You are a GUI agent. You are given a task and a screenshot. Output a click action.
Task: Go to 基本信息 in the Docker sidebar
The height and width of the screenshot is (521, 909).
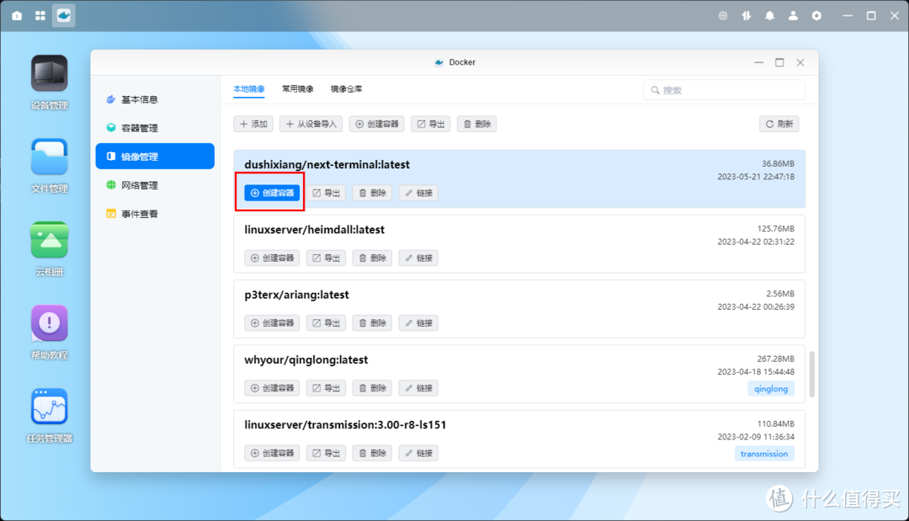155,99
